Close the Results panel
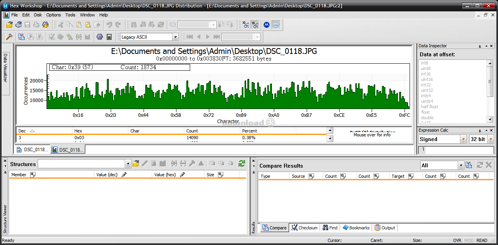The width and height of the screenshot is (498, 245). (x=253, y=161)
